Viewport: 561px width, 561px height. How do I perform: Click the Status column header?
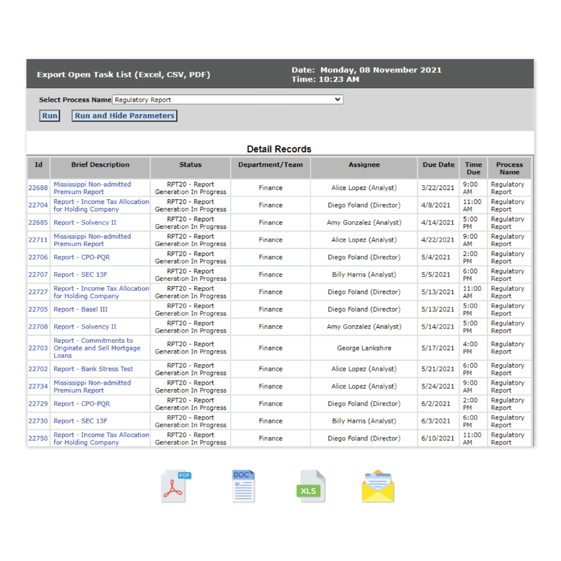coord(190,168)
